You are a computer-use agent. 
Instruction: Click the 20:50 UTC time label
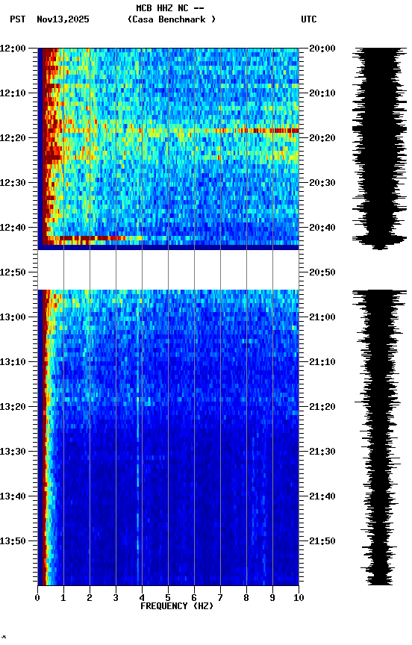tap(322, 272)
